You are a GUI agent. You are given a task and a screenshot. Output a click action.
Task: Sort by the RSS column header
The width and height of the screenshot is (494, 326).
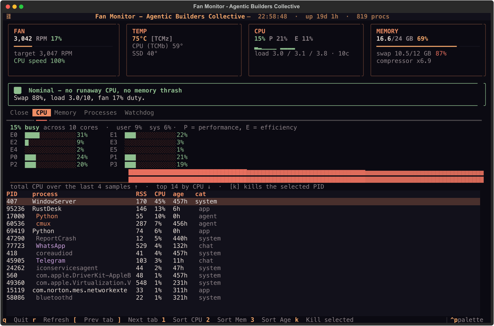[141, 194]
